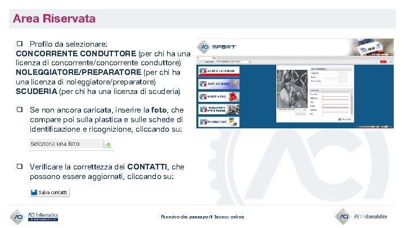The image size is (405, 228).
Task: Click the DATI ANAGRAFICI section header
Action: (331, 69)
